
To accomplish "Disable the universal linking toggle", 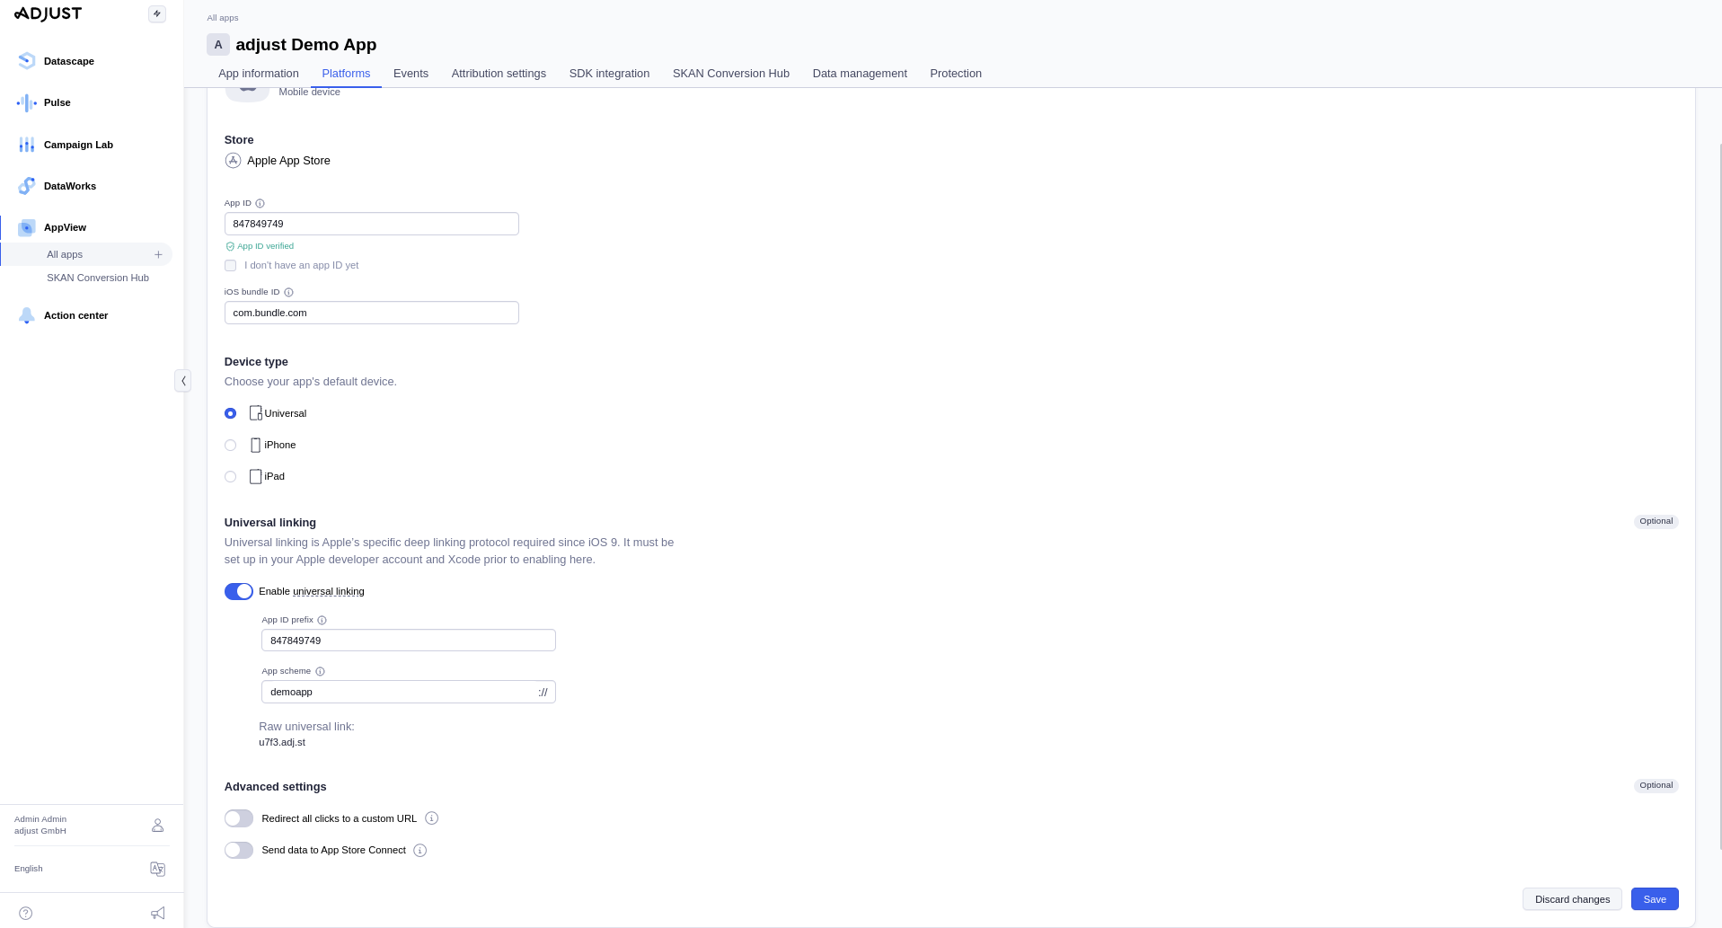I will tap(239, 591).
